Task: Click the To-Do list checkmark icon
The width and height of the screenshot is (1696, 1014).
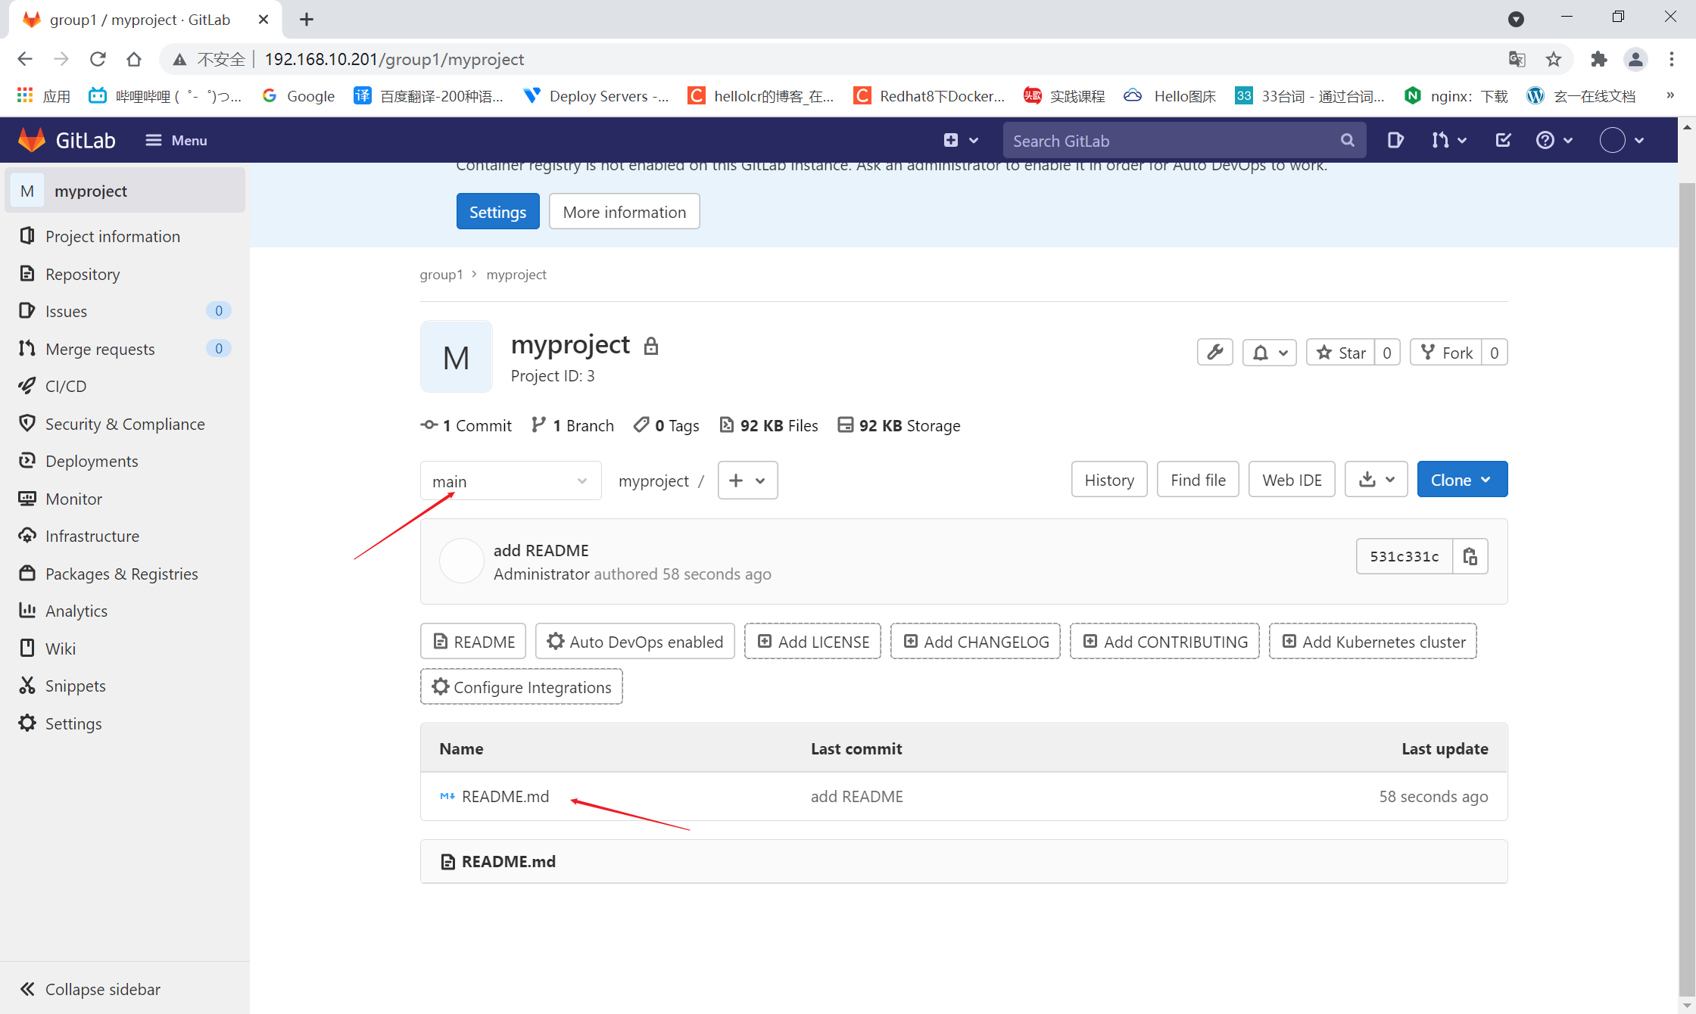Action: click(1503, 140)
